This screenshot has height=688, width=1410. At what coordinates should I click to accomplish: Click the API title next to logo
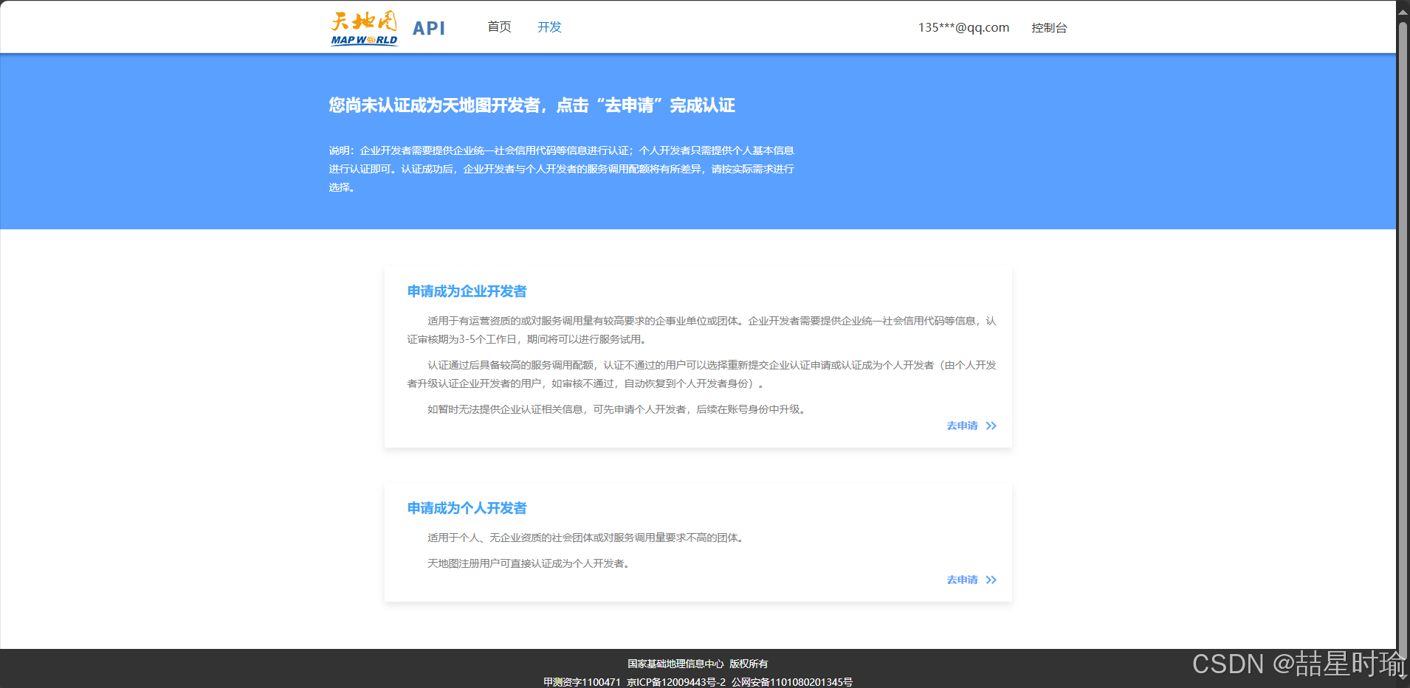[429, 28]
